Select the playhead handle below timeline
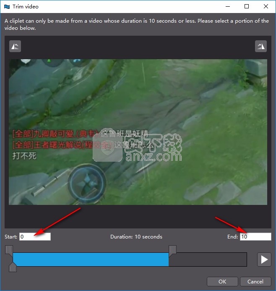 (x=13, y=267)
